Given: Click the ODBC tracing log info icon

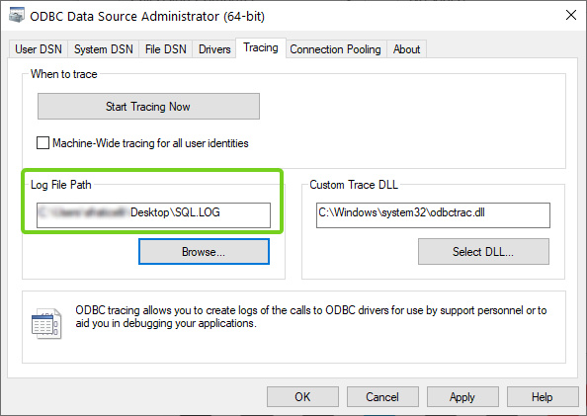Looking at the screenshot, I should point(46,324).
